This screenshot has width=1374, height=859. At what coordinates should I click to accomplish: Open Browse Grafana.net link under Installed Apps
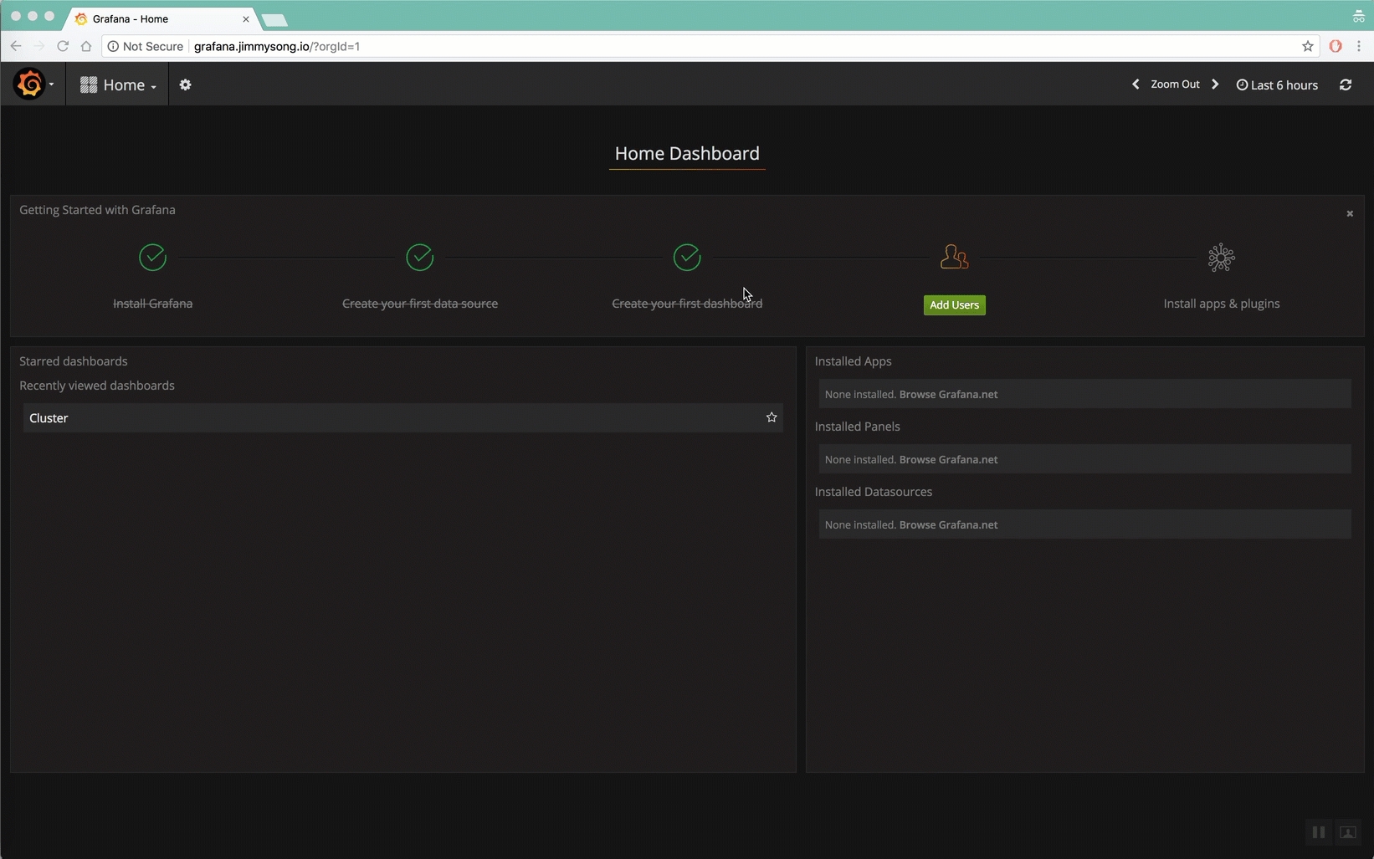click(x=948, y=395)
